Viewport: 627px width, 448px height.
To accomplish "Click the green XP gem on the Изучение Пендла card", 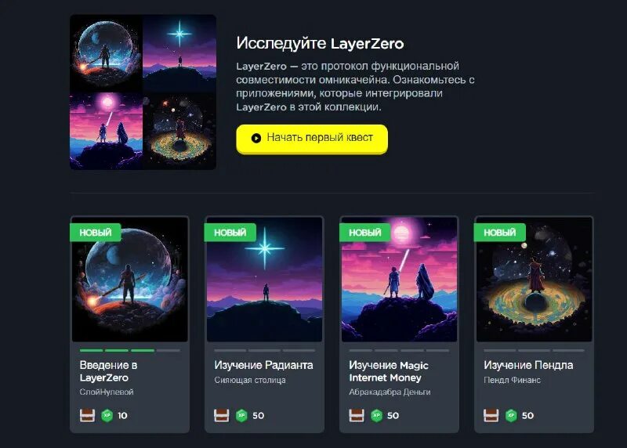I will tap(511, 415).
